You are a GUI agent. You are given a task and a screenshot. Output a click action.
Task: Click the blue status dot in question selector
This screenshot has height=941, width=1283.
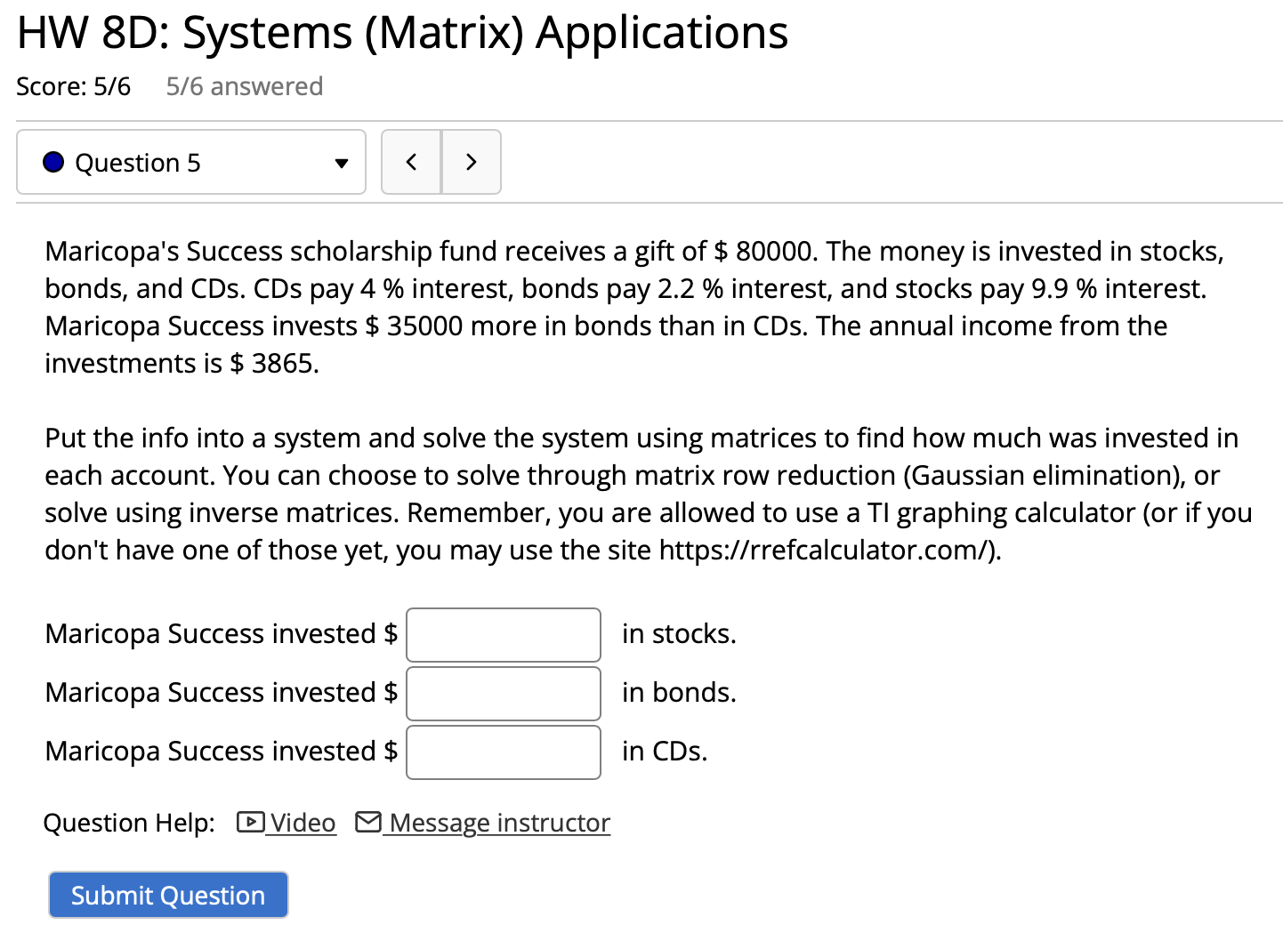click(53, 162)
